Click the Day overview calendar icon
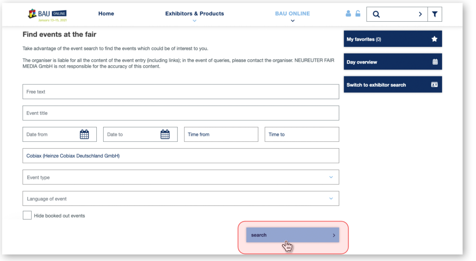The width and height of the screenshot is (476, 261). pyautogui.click(x=435, y=62)
